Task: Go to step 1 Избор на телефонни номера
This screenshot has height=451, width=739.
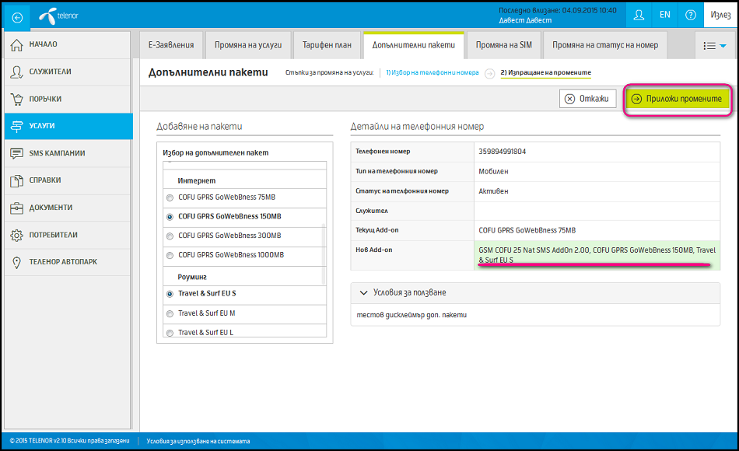Action: pyautogui.click(x=433, y=72)
